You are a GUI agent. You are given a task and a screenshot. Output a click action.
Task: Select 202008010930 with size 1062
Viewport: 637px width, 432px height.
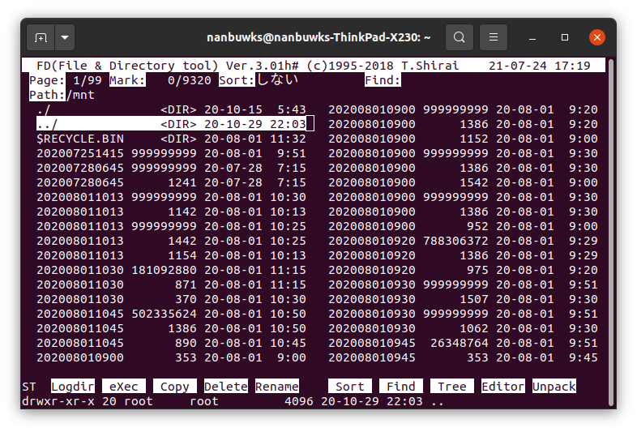[x=463, y=328]
